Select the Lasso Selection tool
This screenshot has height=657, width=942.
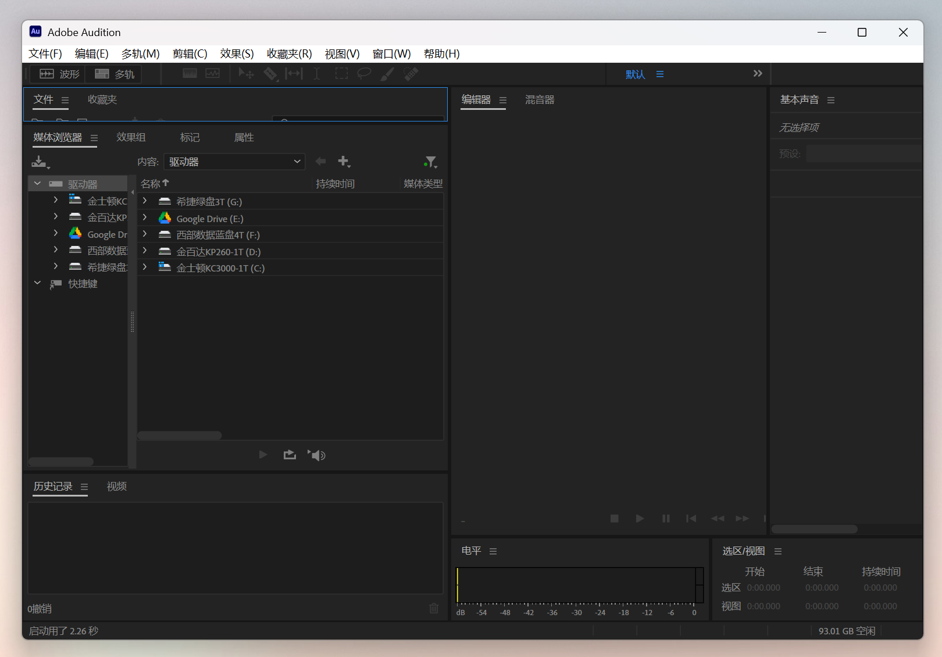tap(364, 73)
